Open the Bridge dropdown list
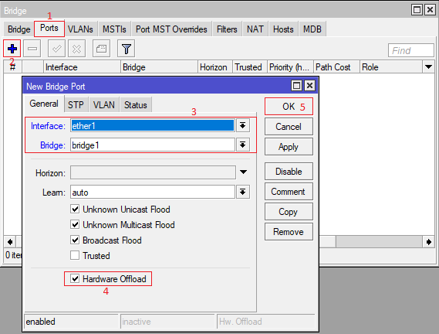Image resolution: width=439 pixels, height=334 pixels. tap(243, 145)
